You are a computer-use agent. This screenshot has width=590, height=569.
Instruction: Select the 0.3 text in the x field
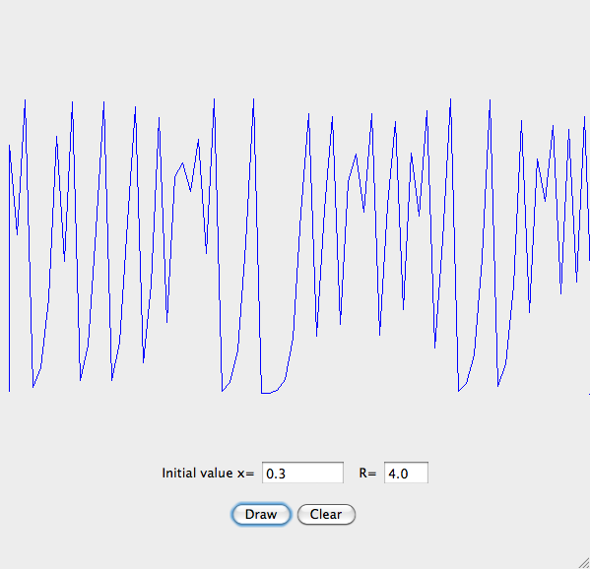click(276, 474)
